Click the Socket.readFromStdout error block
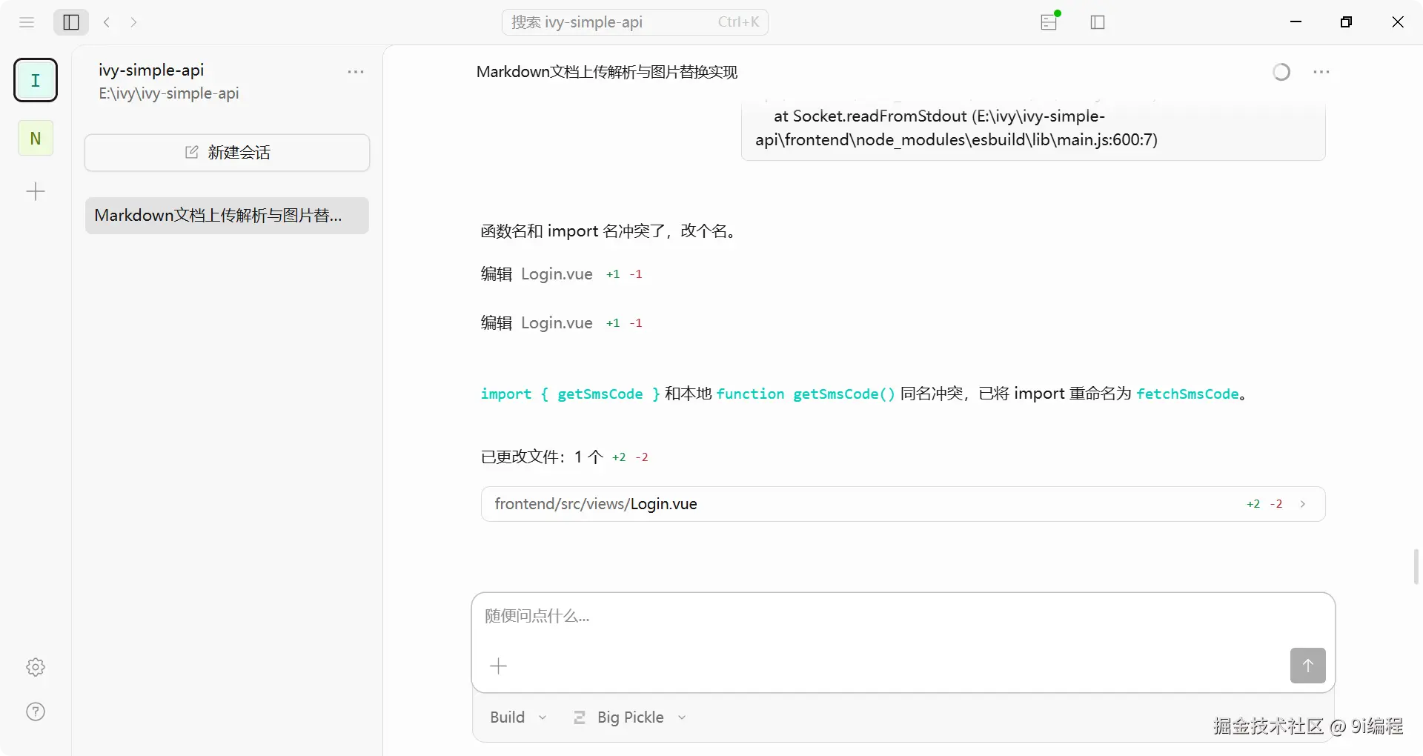Screen dimensions: 1423x756 pyautogui.click(x=1033, y=128)
